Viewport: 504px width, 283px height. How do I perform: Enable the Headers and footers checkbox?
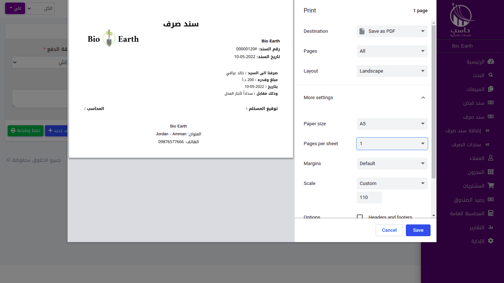[x=360, y=217]
